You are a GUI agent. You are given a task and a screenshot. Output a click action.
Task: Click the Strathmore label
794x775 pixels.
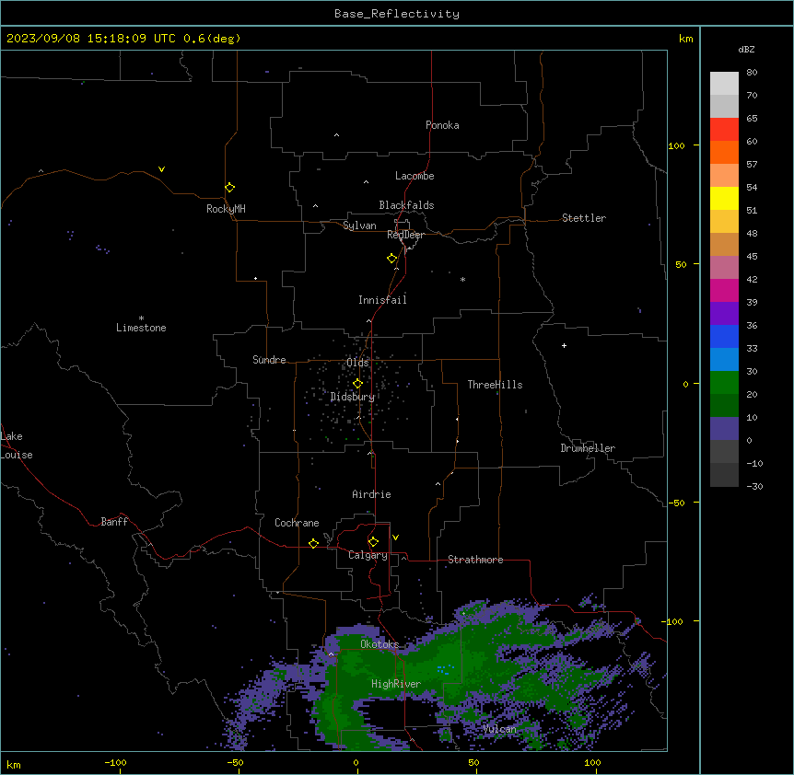tap(475, 560)
